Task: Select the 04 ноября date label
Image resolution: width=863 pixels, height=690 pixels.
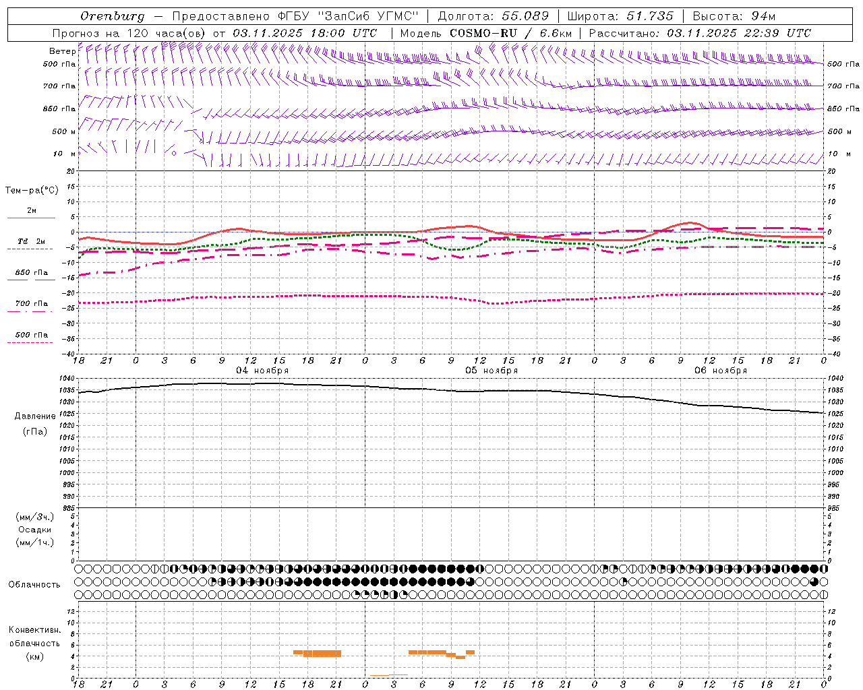Action: coord(262,371)
